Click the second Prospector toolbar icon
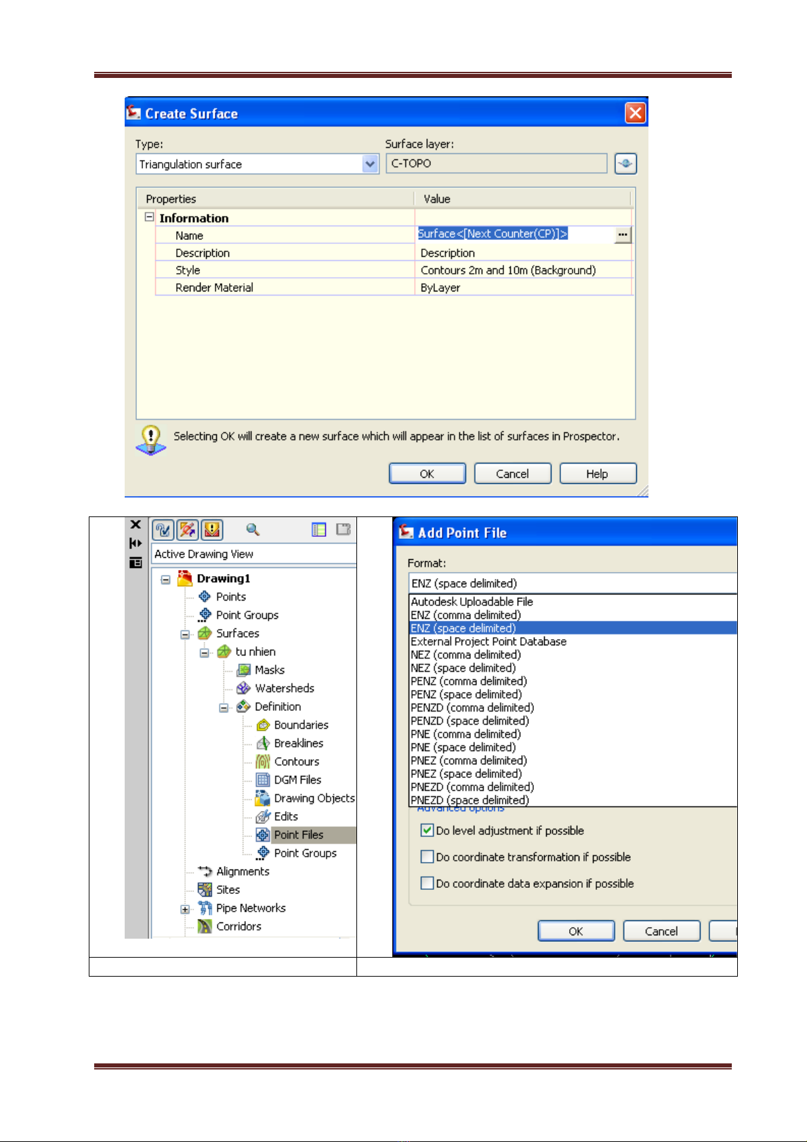Image resolution: width=807 pixels, height=1142 pixels. [188, 529]
